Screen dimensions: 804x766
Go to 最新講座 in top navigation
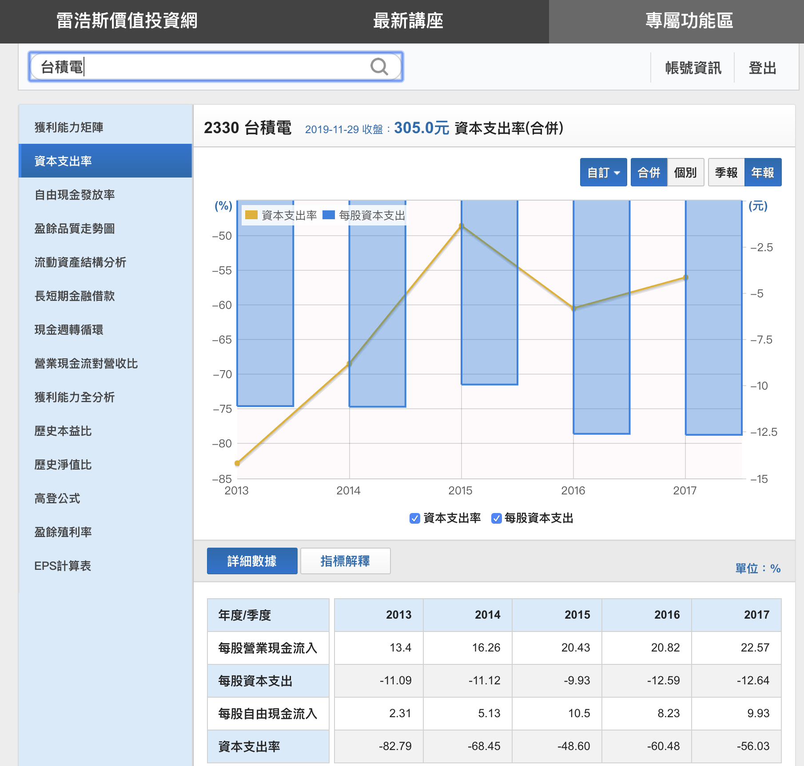coord(408,21)
